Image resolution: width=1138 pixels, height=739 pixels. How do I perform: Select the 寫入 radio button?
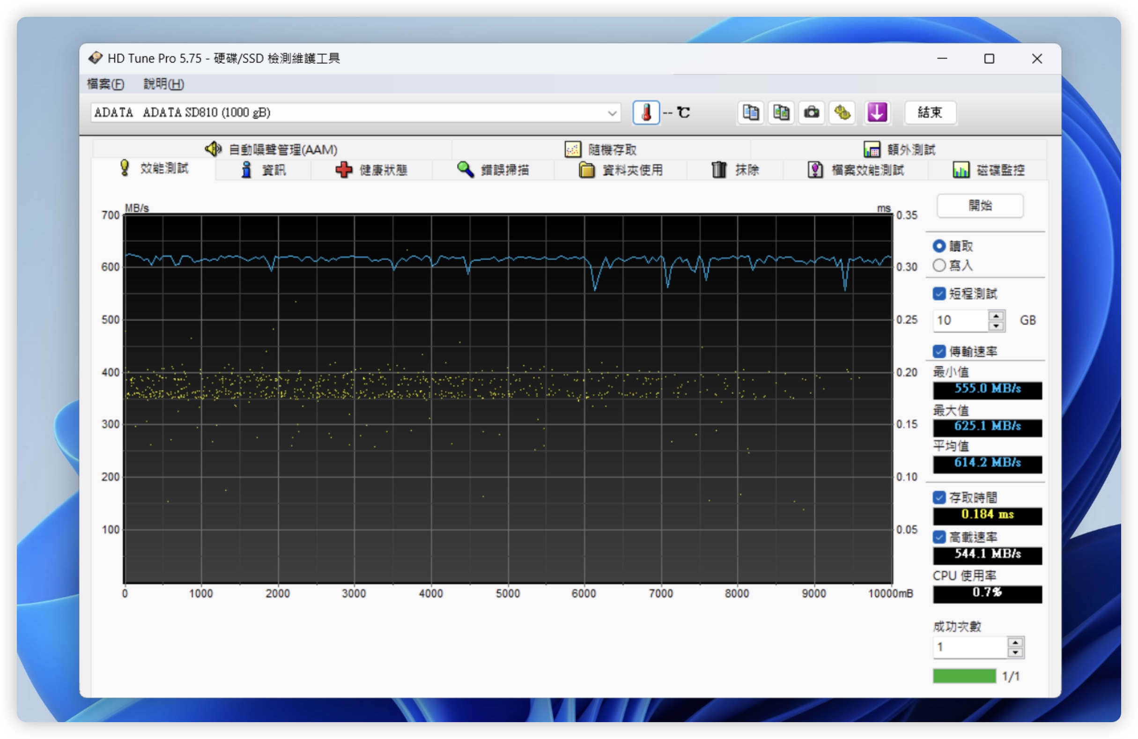click(x=938, y=265)
